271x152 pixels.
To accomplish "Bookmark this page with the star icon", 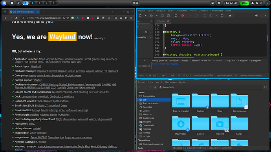I will tap(68, 18).
